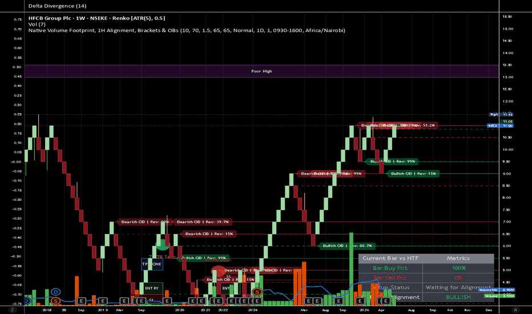Image resolution: width=532 pixels, height=314 pixels.
Task: Open the E earnings marker below the 2024 S marker
Action: [257, 301]
